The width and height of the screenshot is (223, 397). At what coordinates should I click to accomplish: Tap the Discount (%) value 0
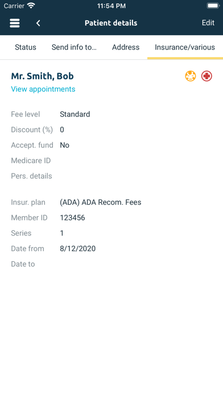click(x=62, y=129)
